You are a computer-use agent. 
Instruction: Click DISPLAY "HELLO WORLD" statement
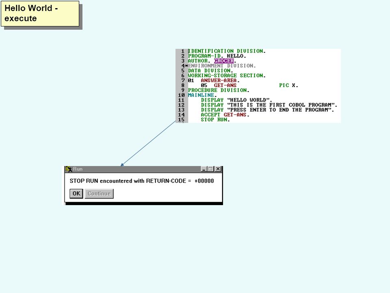click(x=236, y=100)
